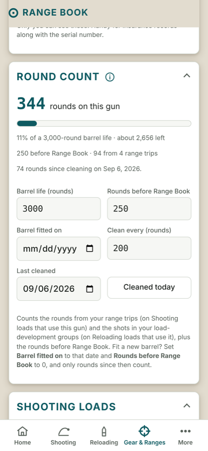
Task: Change the Last cleaned date field
Action: pyautogui.click(x=59, y=289)
